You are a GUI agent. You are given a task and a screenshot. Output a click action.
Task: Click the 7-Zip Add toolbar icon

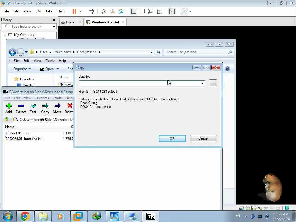[9, 108]
